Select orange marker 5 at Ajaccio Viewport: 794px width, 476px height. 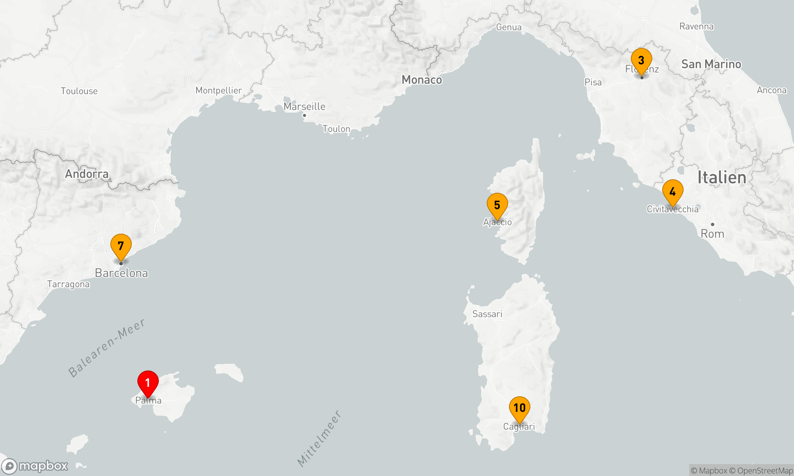click(x=497, y=205)
